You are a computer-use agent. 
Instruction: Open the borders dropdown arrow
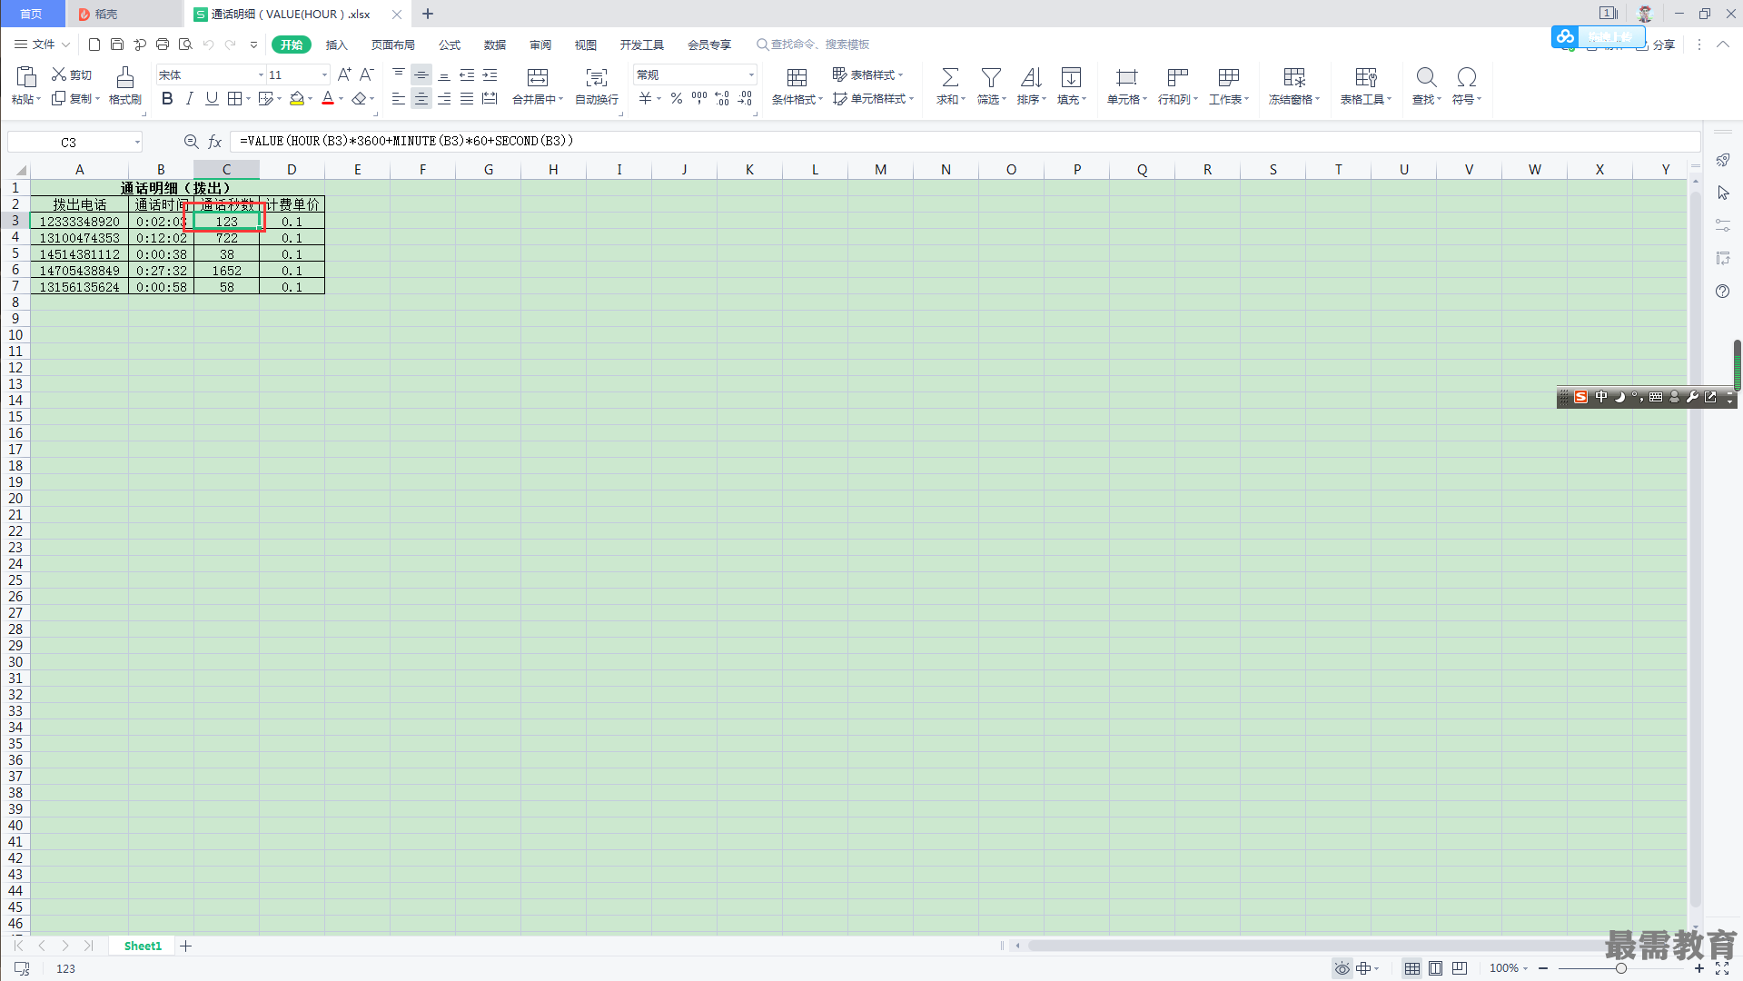coord(249,99)
